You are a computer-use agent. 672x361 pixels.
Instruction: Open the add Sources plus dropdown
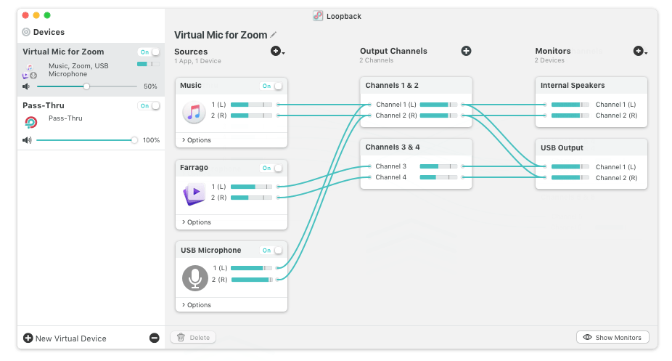click(278, 52)
